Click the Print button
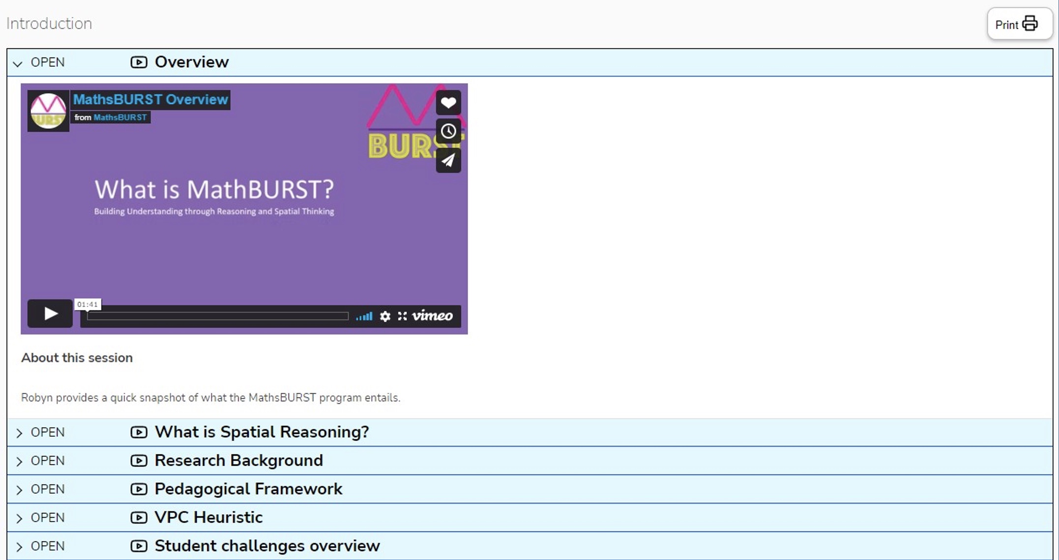1059x560 pixels. coord(1019,24)
